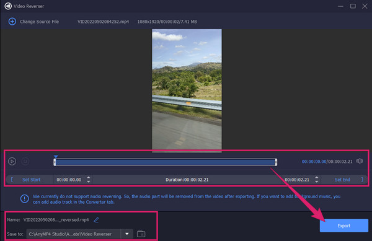Image resolution: width=372 pixels, height=241 pixels.
Task: Click the file info 1080x1920/00:00:02/7.41 MB
Action: (167, 22)
